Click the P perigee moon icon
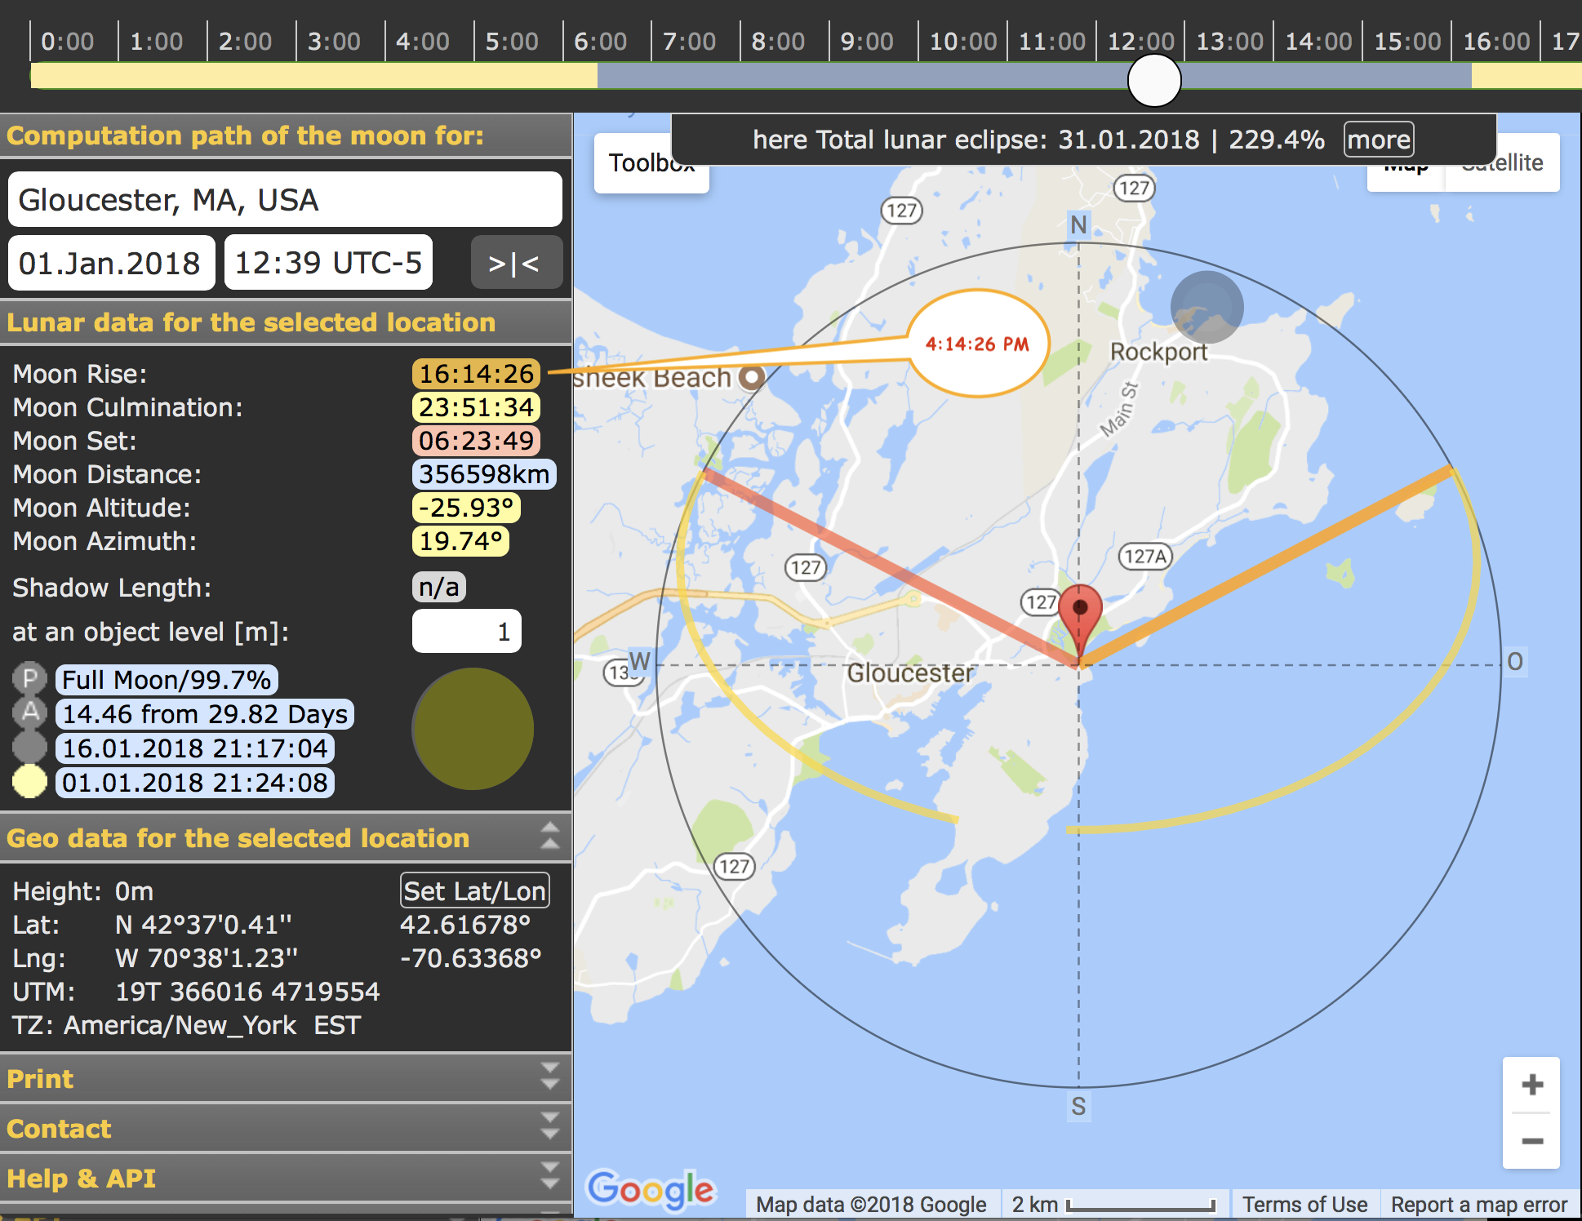Screen dimensions: 1582x1221 [x=29, y=679]
